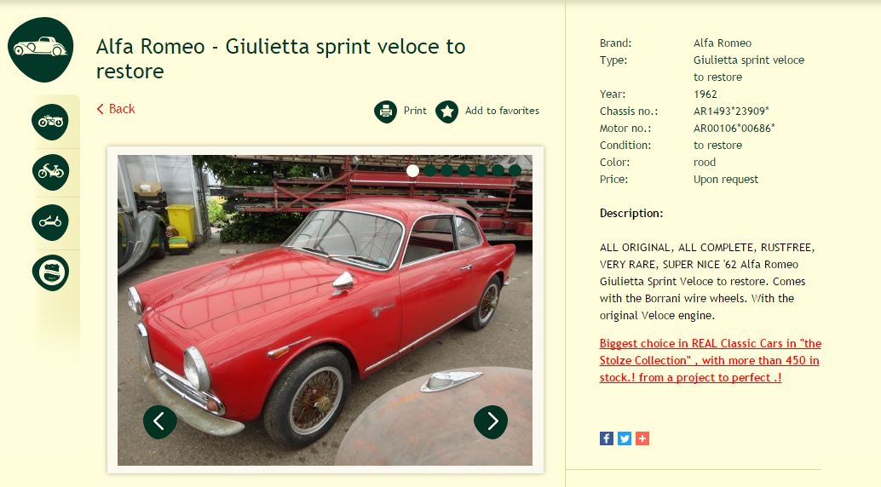Screen dimensions: 881x487
Task: Jump to last slideshow dot
Action: pos(515,170)
